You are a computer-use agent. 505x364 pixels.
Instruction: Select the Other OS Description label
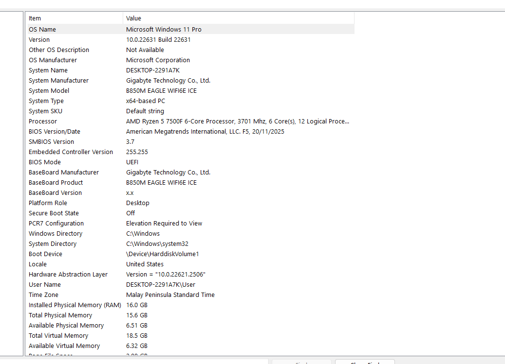pos(58,50)
